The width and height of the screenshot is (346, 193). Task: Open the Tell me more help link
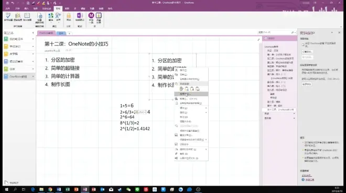tap(310, 179)
